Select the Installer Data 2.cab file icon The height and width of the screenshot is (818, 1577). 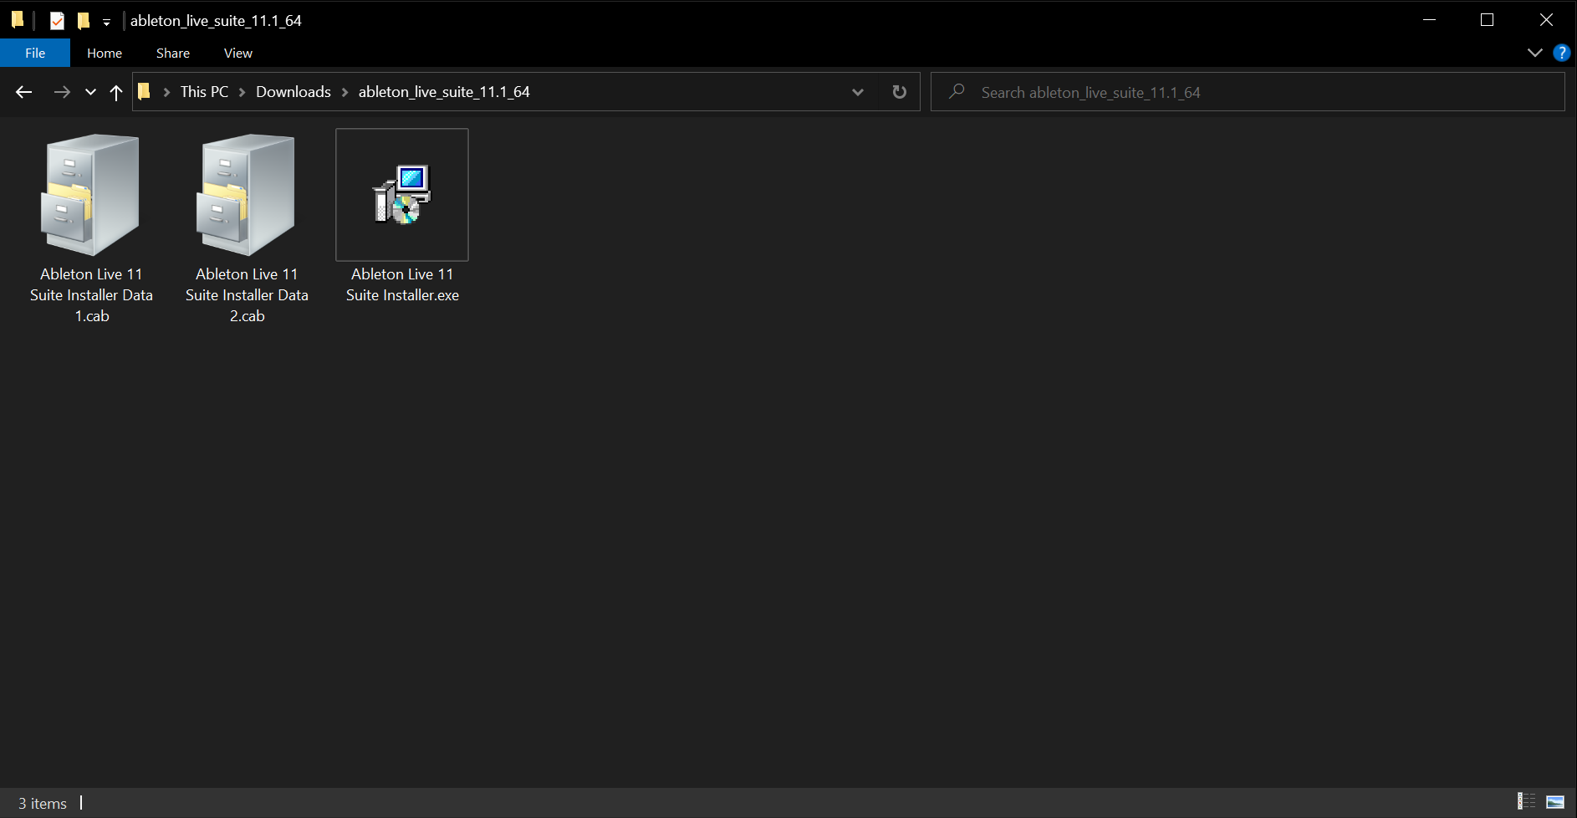(x=247, y=195)
